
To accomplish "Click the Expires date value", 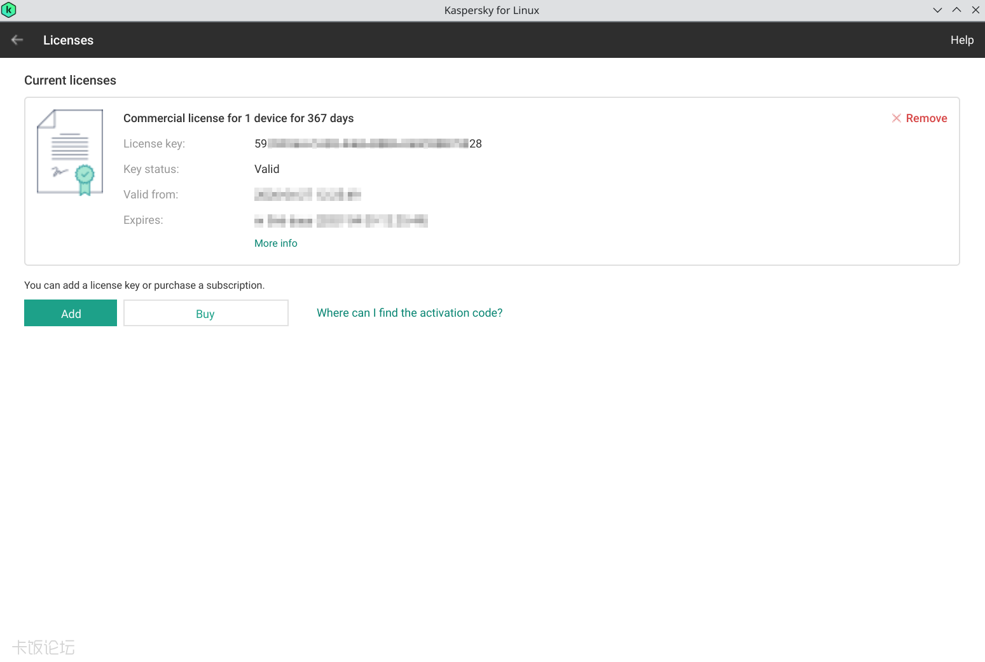I will (341, 221).
